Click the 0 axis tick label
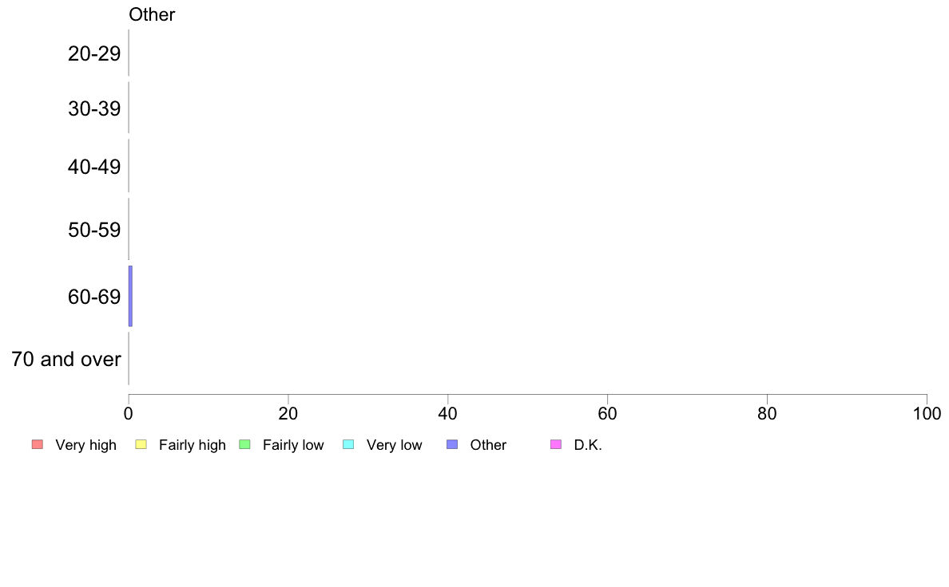The image size is (949, 587). pos(129,413)
